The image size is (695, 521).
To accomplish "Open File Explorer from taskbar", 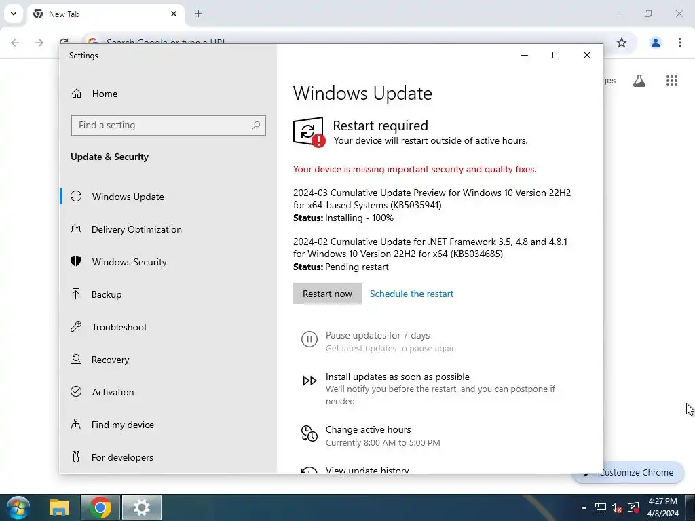I will tap(59, 507).
